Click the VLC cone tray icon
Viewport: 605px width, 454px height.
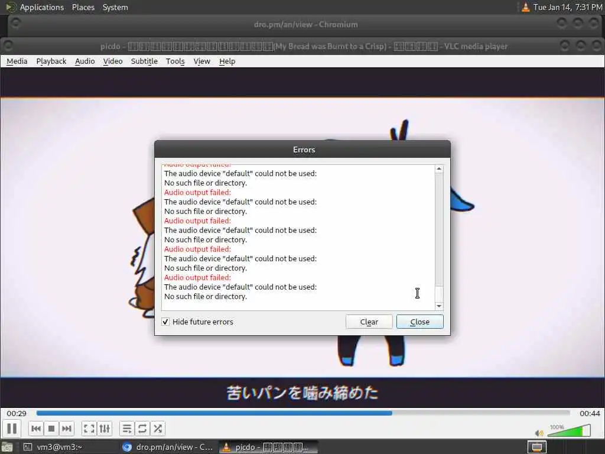click(x=525, y=7)
